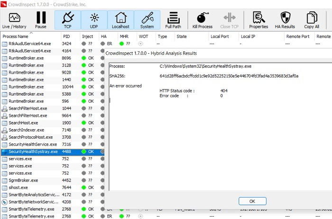This screenshot has width=332, height=219.
Task: Select the SHA256 hash value text
Action: coord(229,76)
